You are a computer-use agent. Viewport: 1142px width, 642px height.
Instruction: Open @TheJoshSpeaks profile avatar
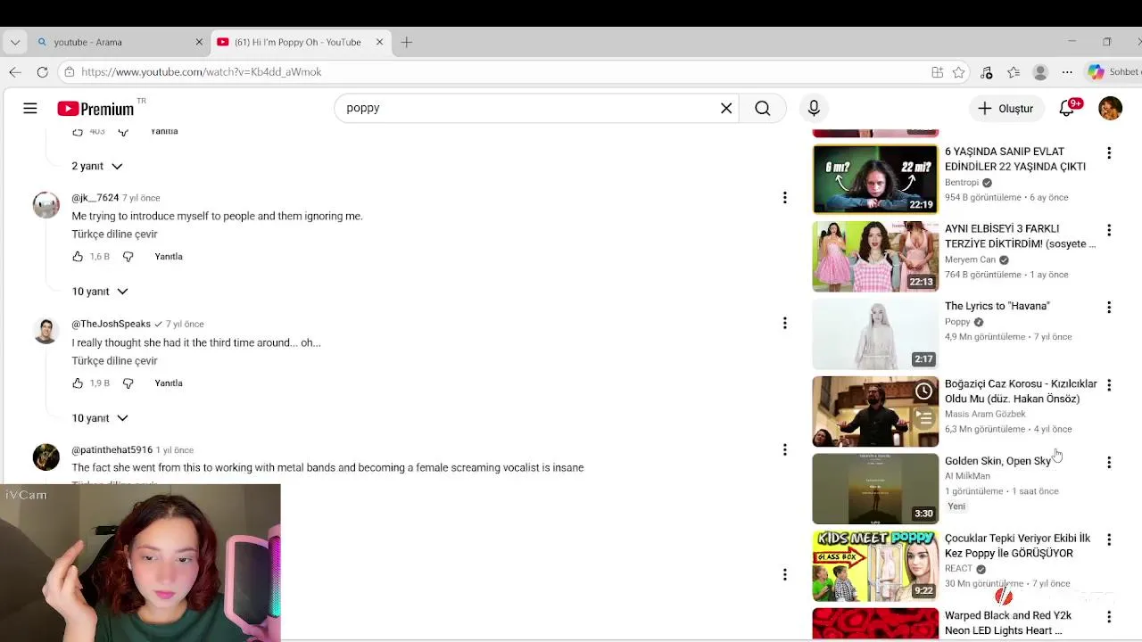[x=46, y=331]
